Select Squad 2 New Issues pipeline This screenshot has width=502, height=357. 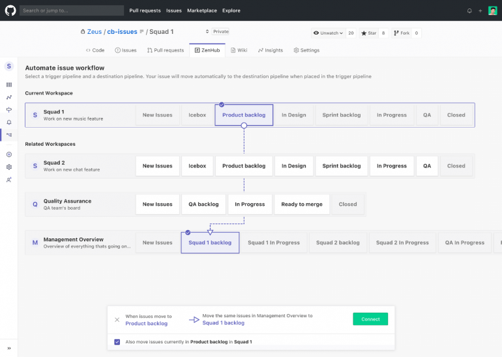158,166
